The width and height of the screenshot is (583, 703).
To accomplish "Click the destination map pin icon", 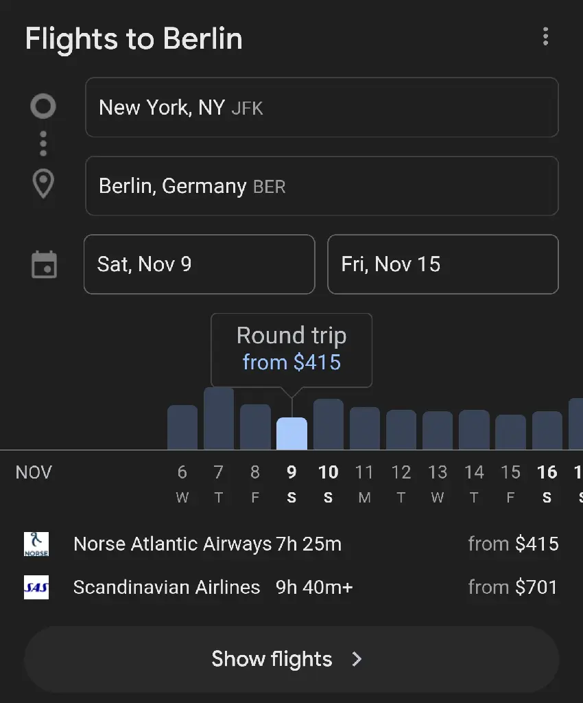I will pos(43,184).
